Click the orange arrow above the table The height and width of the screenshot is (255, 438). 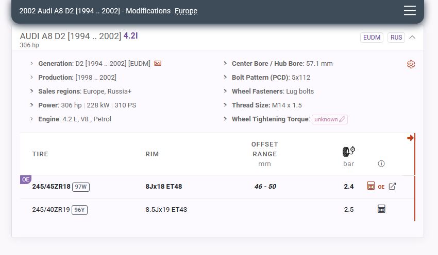point(410,138)
